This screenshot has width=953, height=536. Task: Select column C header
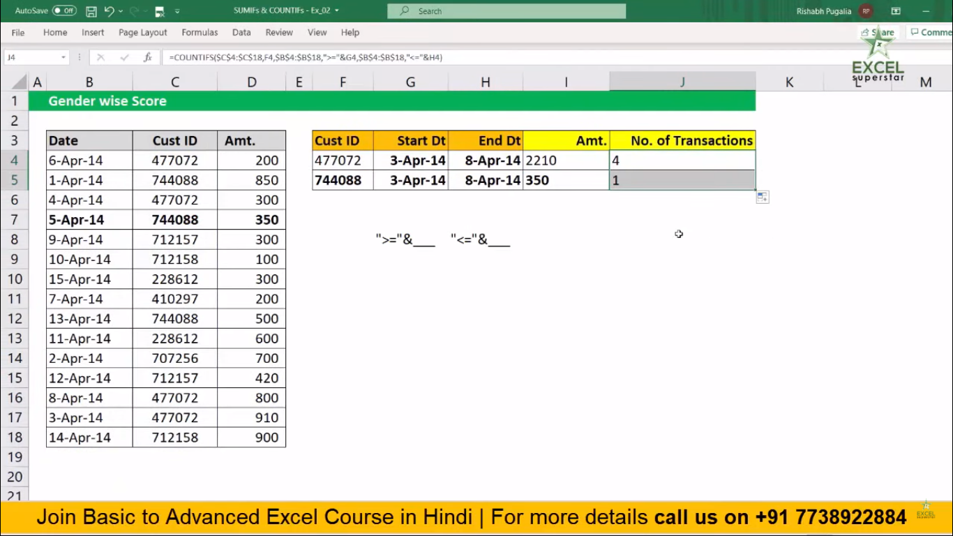[175, 82]
